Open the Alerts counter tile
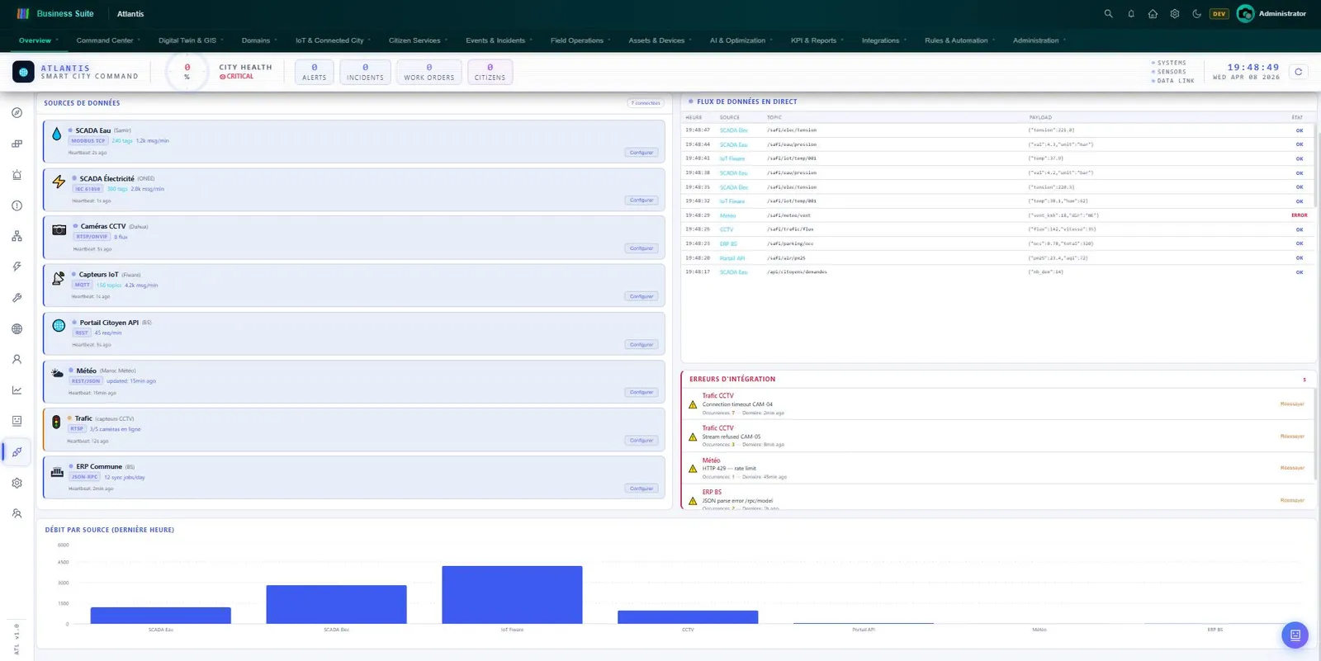The width and height of the screenshot is (1321, 661). pos(314,72)
